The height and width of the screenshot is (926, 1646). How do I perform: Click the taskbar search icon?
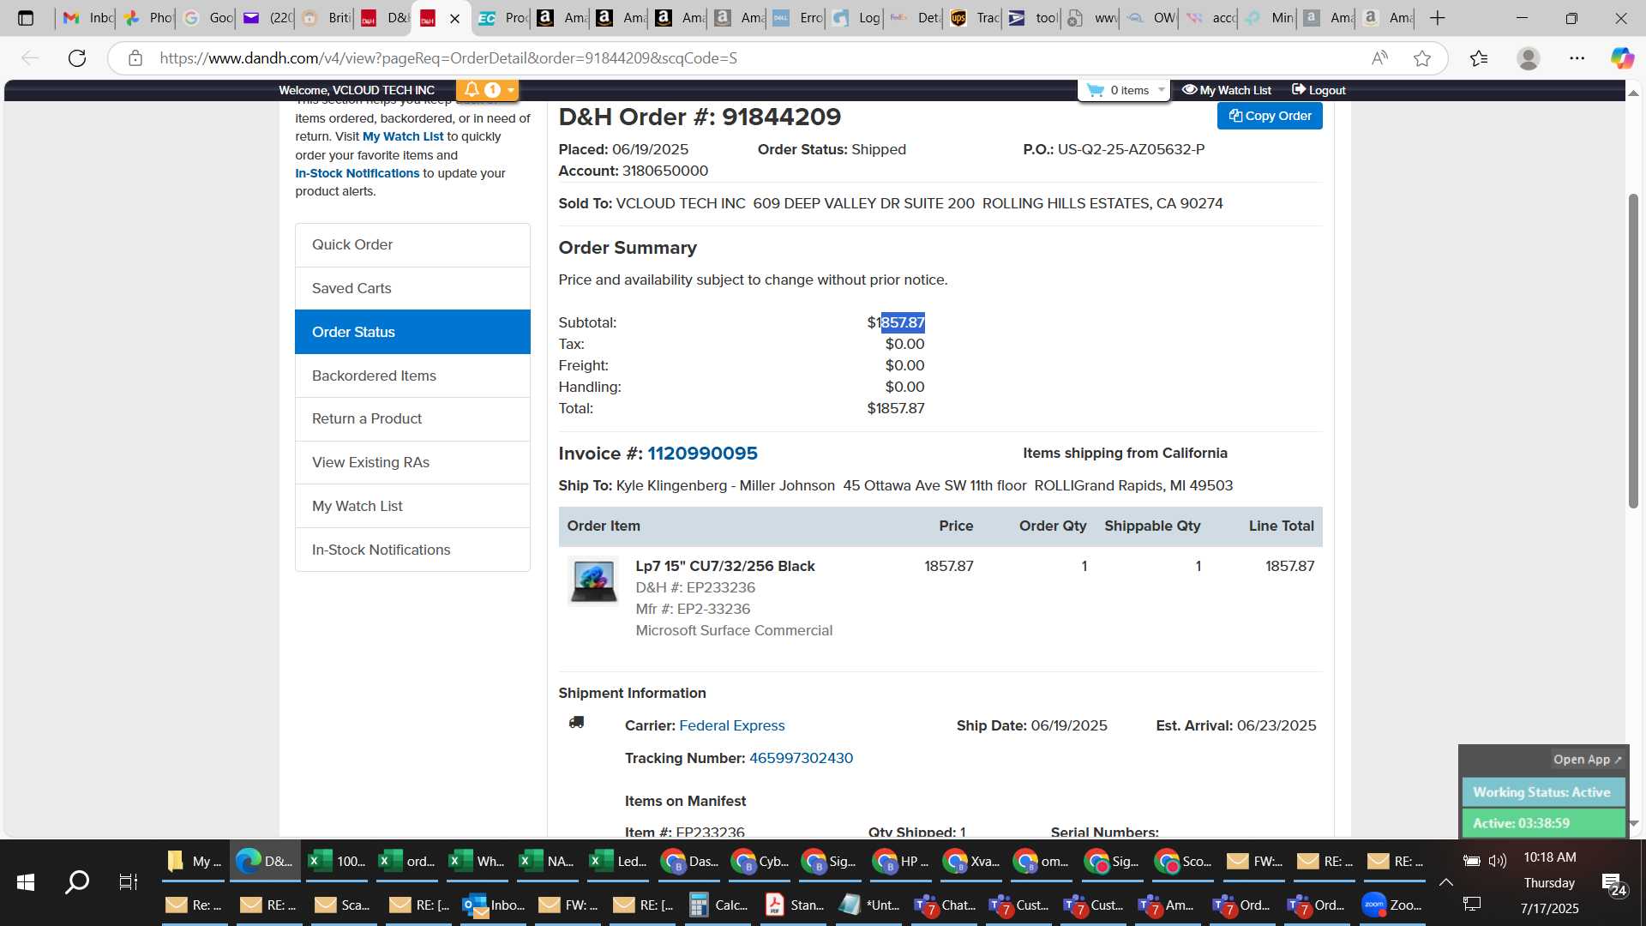77,882
